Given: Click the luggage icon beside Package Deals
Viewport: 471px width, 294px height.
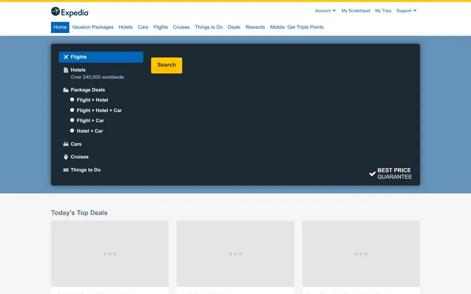Looking at the screenshot, I should 66,90.
